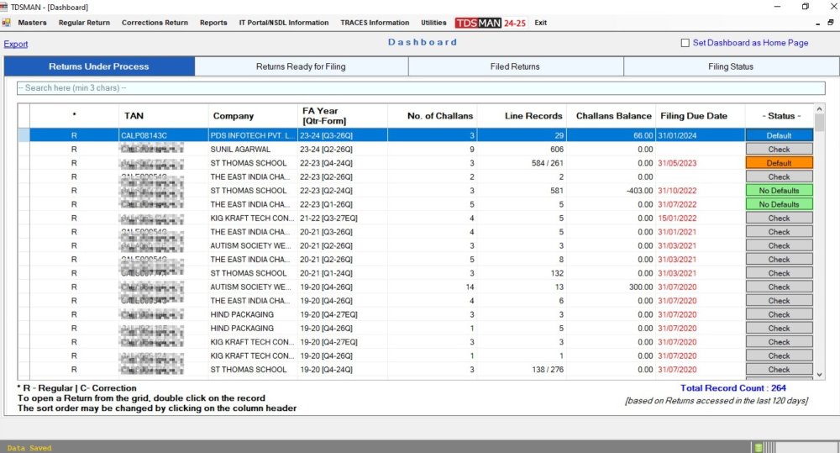
Task: Open TRACES Information menu
Action: [375, 23]
